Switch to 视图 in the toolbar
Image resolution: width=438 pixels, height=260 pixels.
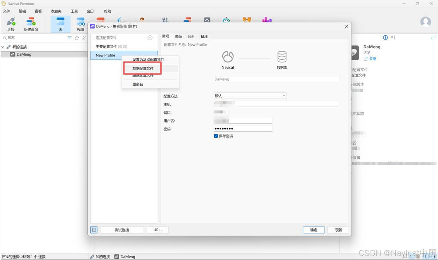pos(80,24)
